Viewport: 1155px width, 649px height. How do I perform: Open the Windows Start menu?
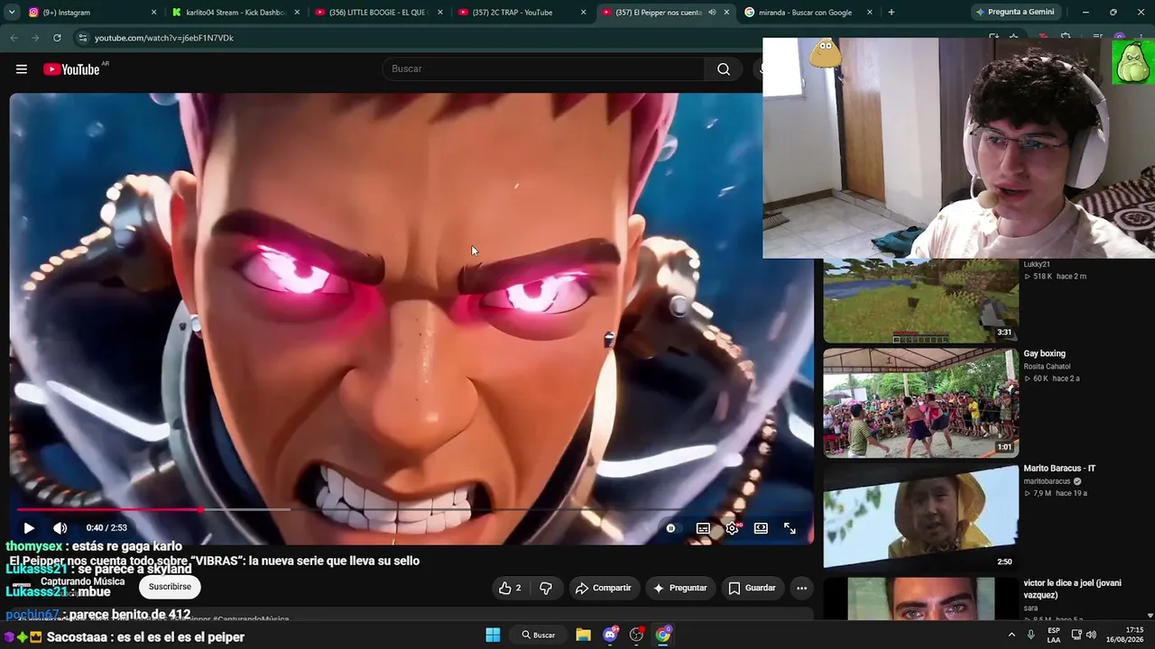coord(493,635)
